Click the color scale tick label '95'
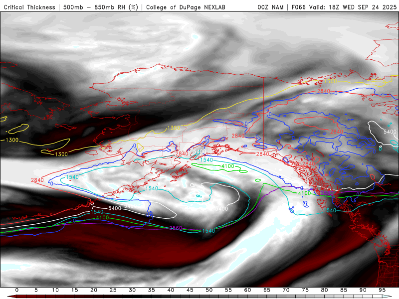The width and height of the screenshot is (399, 299). click(382, 290)
